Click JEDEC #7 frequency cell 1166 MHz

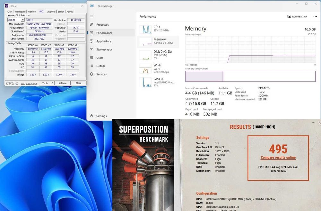[x=46, y=49]
